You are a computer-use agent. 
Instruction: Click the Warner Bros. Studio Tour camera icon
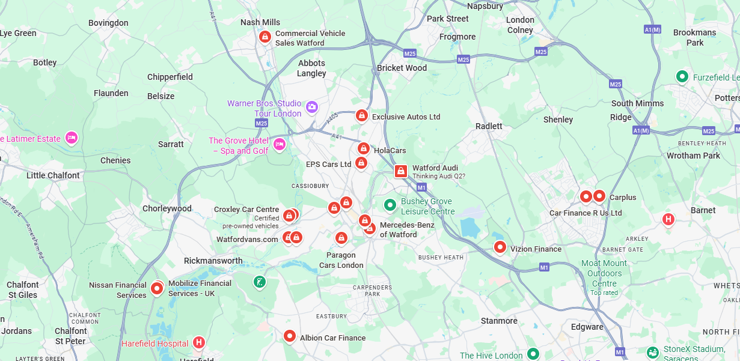(x=312, y=108)
